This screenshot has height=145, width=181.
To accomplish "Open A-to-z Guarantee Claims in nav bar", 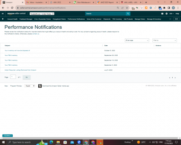I will point(42,19).
